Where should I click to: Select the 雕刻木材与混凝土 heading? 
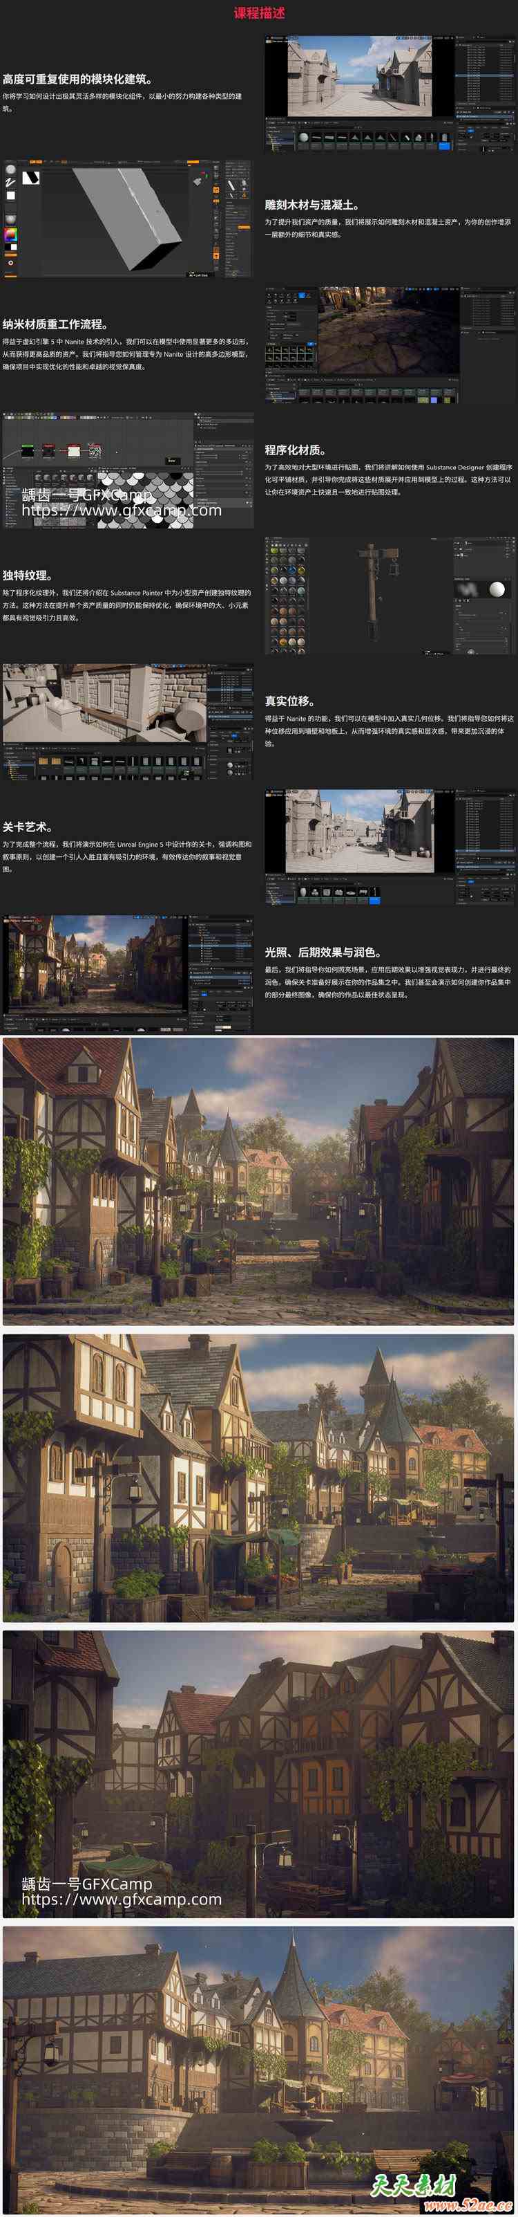311,205
